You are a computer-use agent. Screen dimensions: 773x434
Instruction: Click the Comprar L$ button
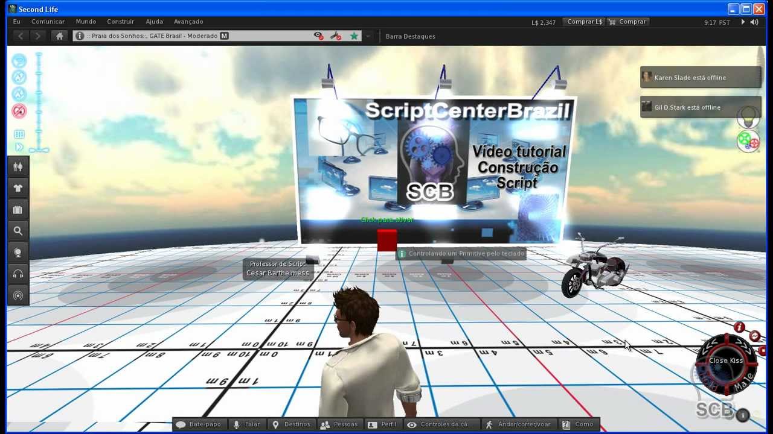click(x=585, y=22)
